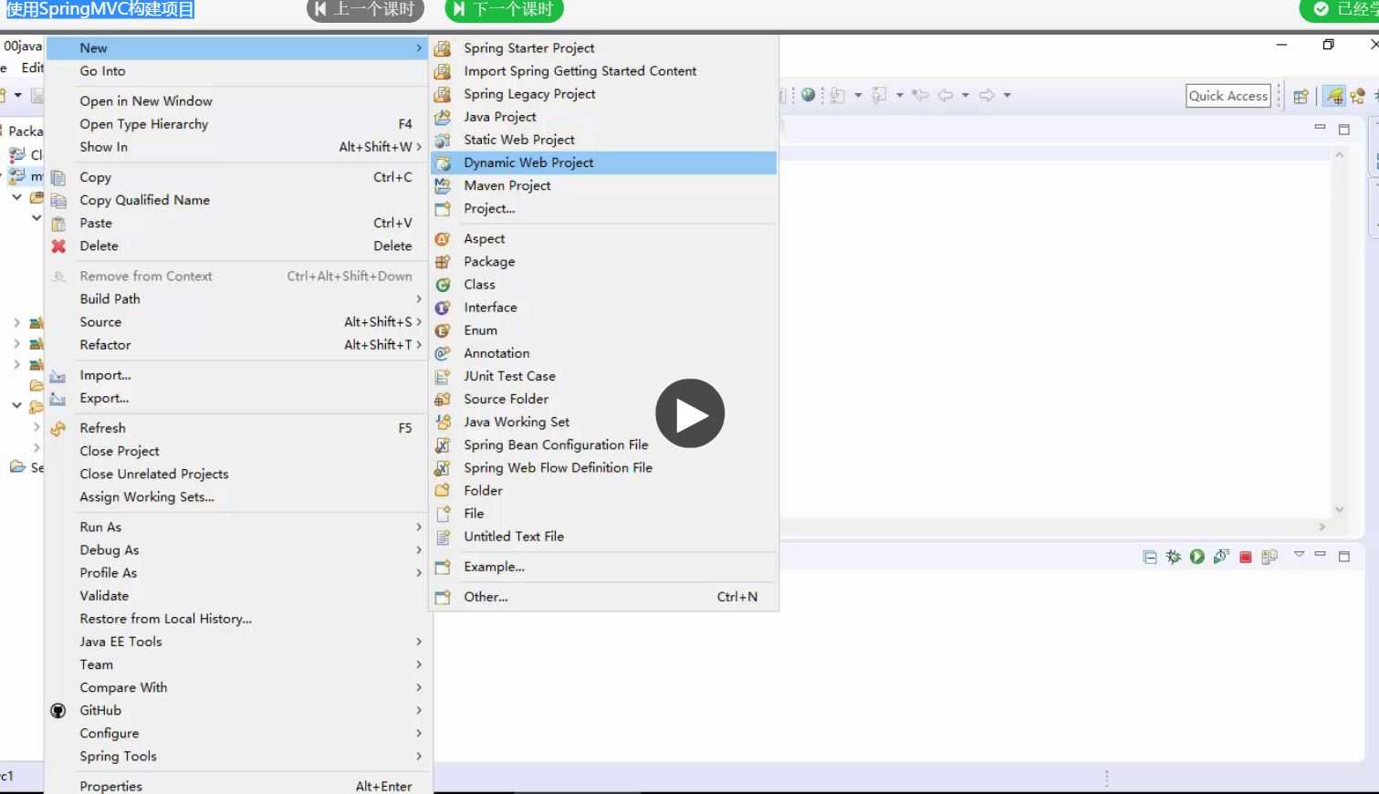Click the Dynamic Web Project icon
Image resolution: width=1379 pixels, height=794 pixels.
point(443,162)
